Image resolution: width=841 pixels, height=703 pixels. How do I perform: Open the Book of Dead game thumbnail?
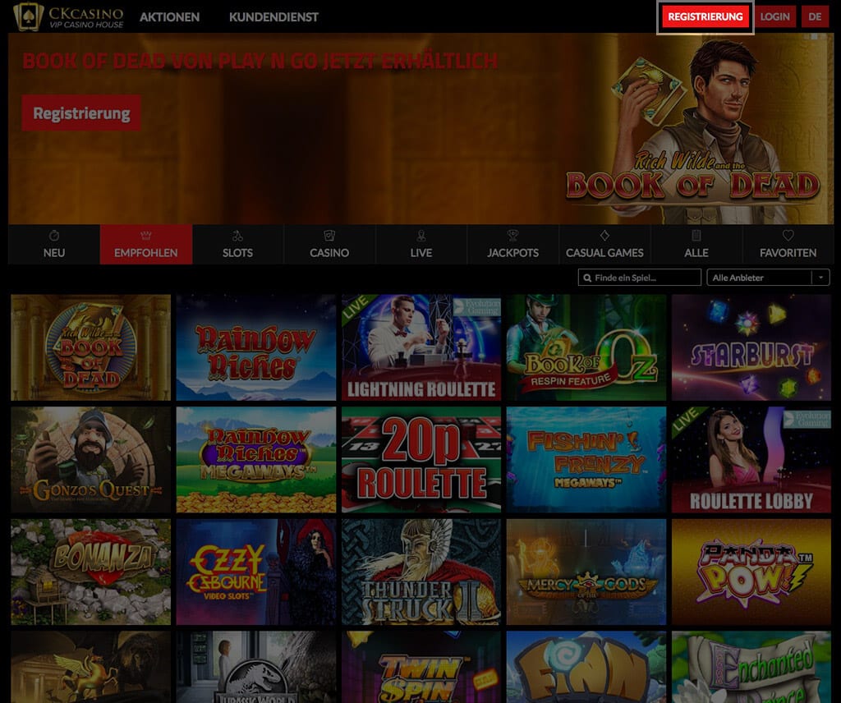(90, 347)
